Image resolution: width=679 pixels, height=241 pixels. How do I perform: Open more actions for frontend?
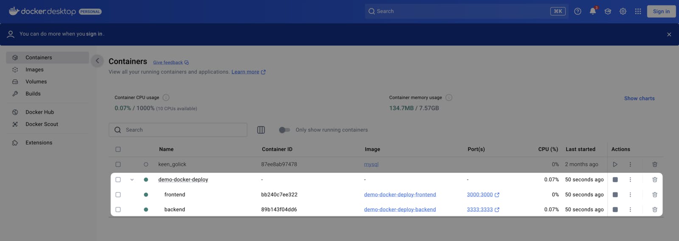point(630,195)
